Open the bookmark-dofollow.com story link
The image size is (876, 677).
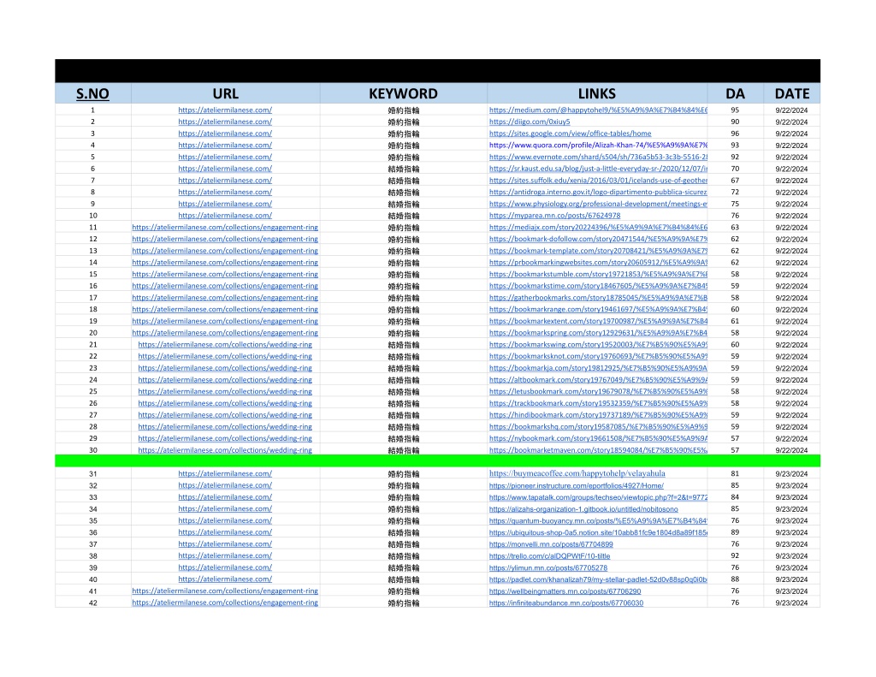(598, 240)
